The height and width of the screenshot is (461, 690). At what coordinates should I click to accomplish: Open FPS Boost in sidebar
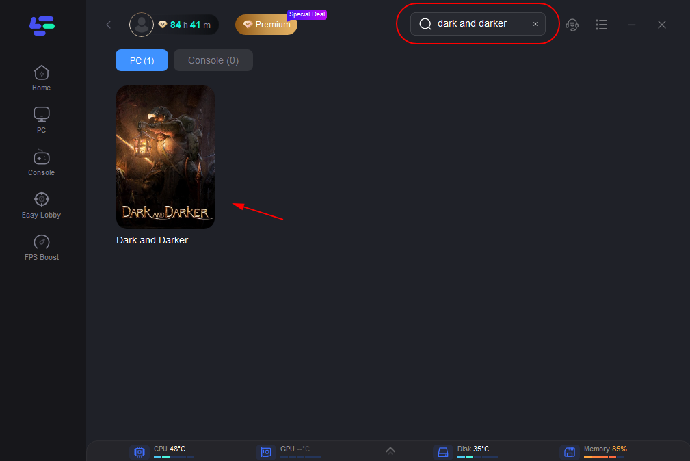click(41, 248)
